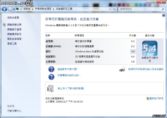The width and height of the screenshot is (167, 118).
Task: Open 行動作業中心 link
Action: [x=14, y=111]
